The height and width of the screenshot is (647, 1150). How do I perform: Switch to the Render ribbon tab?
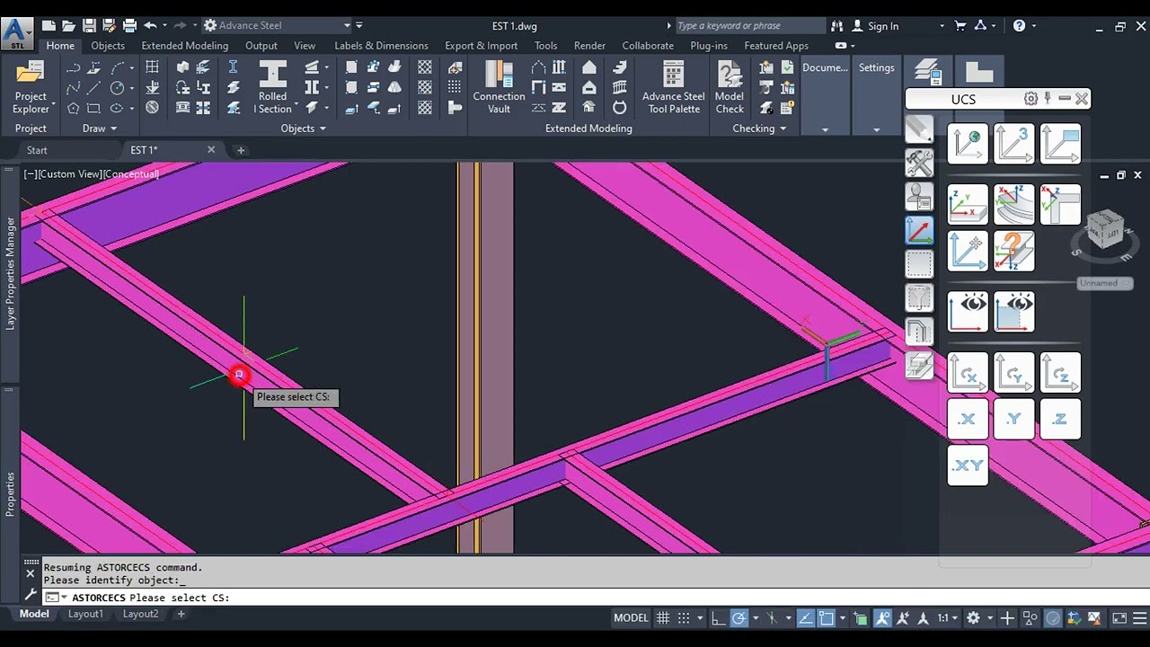click(589, 46)
